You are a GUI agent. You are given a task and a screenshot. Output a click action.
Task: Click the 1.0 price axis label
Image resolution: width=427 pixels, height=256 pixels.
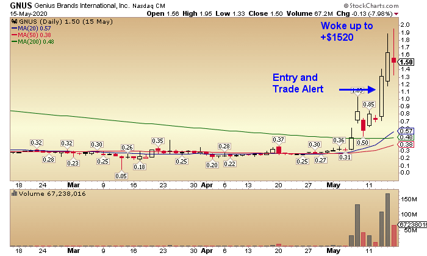coord(405,99)
